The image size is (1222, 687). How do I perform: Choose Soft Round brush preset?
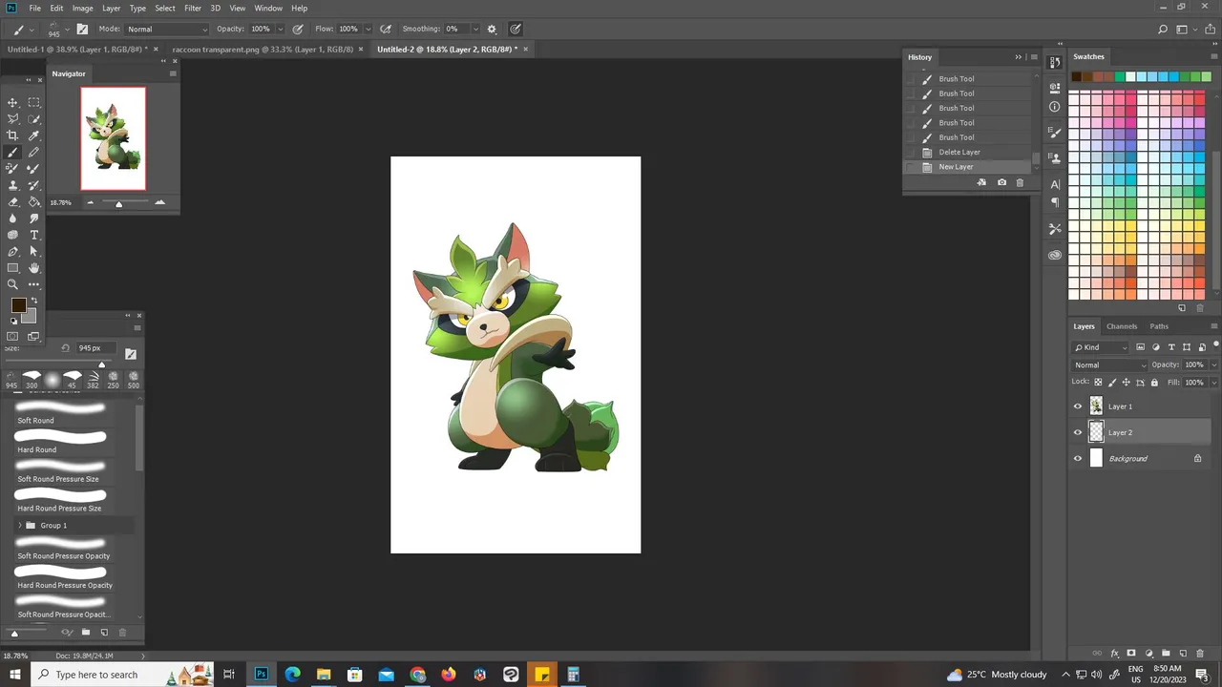[x=61, y=413]
